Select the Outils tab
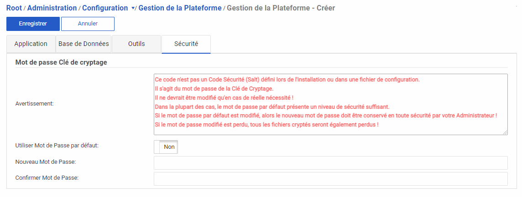The height and width of the screenshot is (197, 522). pyautogui.click(x=136, y=44)
